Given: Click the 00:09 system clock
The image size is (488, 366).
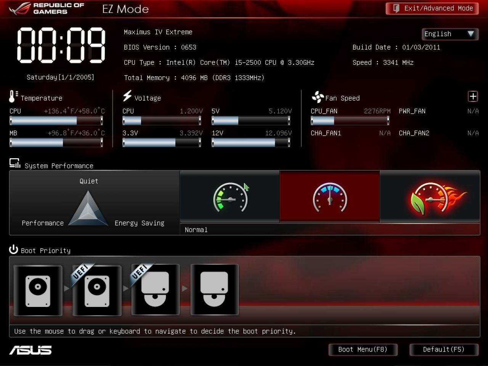Looking at the screenshot, I should (x=61, y=45).
